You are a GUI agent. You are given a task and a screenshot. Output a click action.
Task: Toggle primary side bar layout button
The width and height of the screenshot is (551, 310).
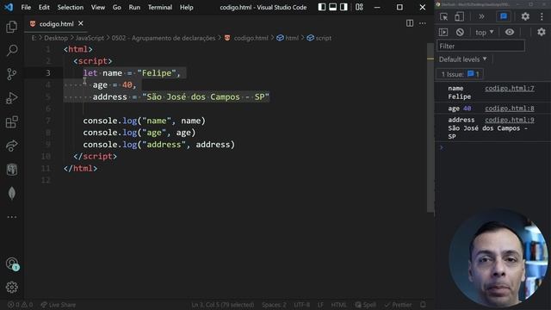(x=321, y=7)
